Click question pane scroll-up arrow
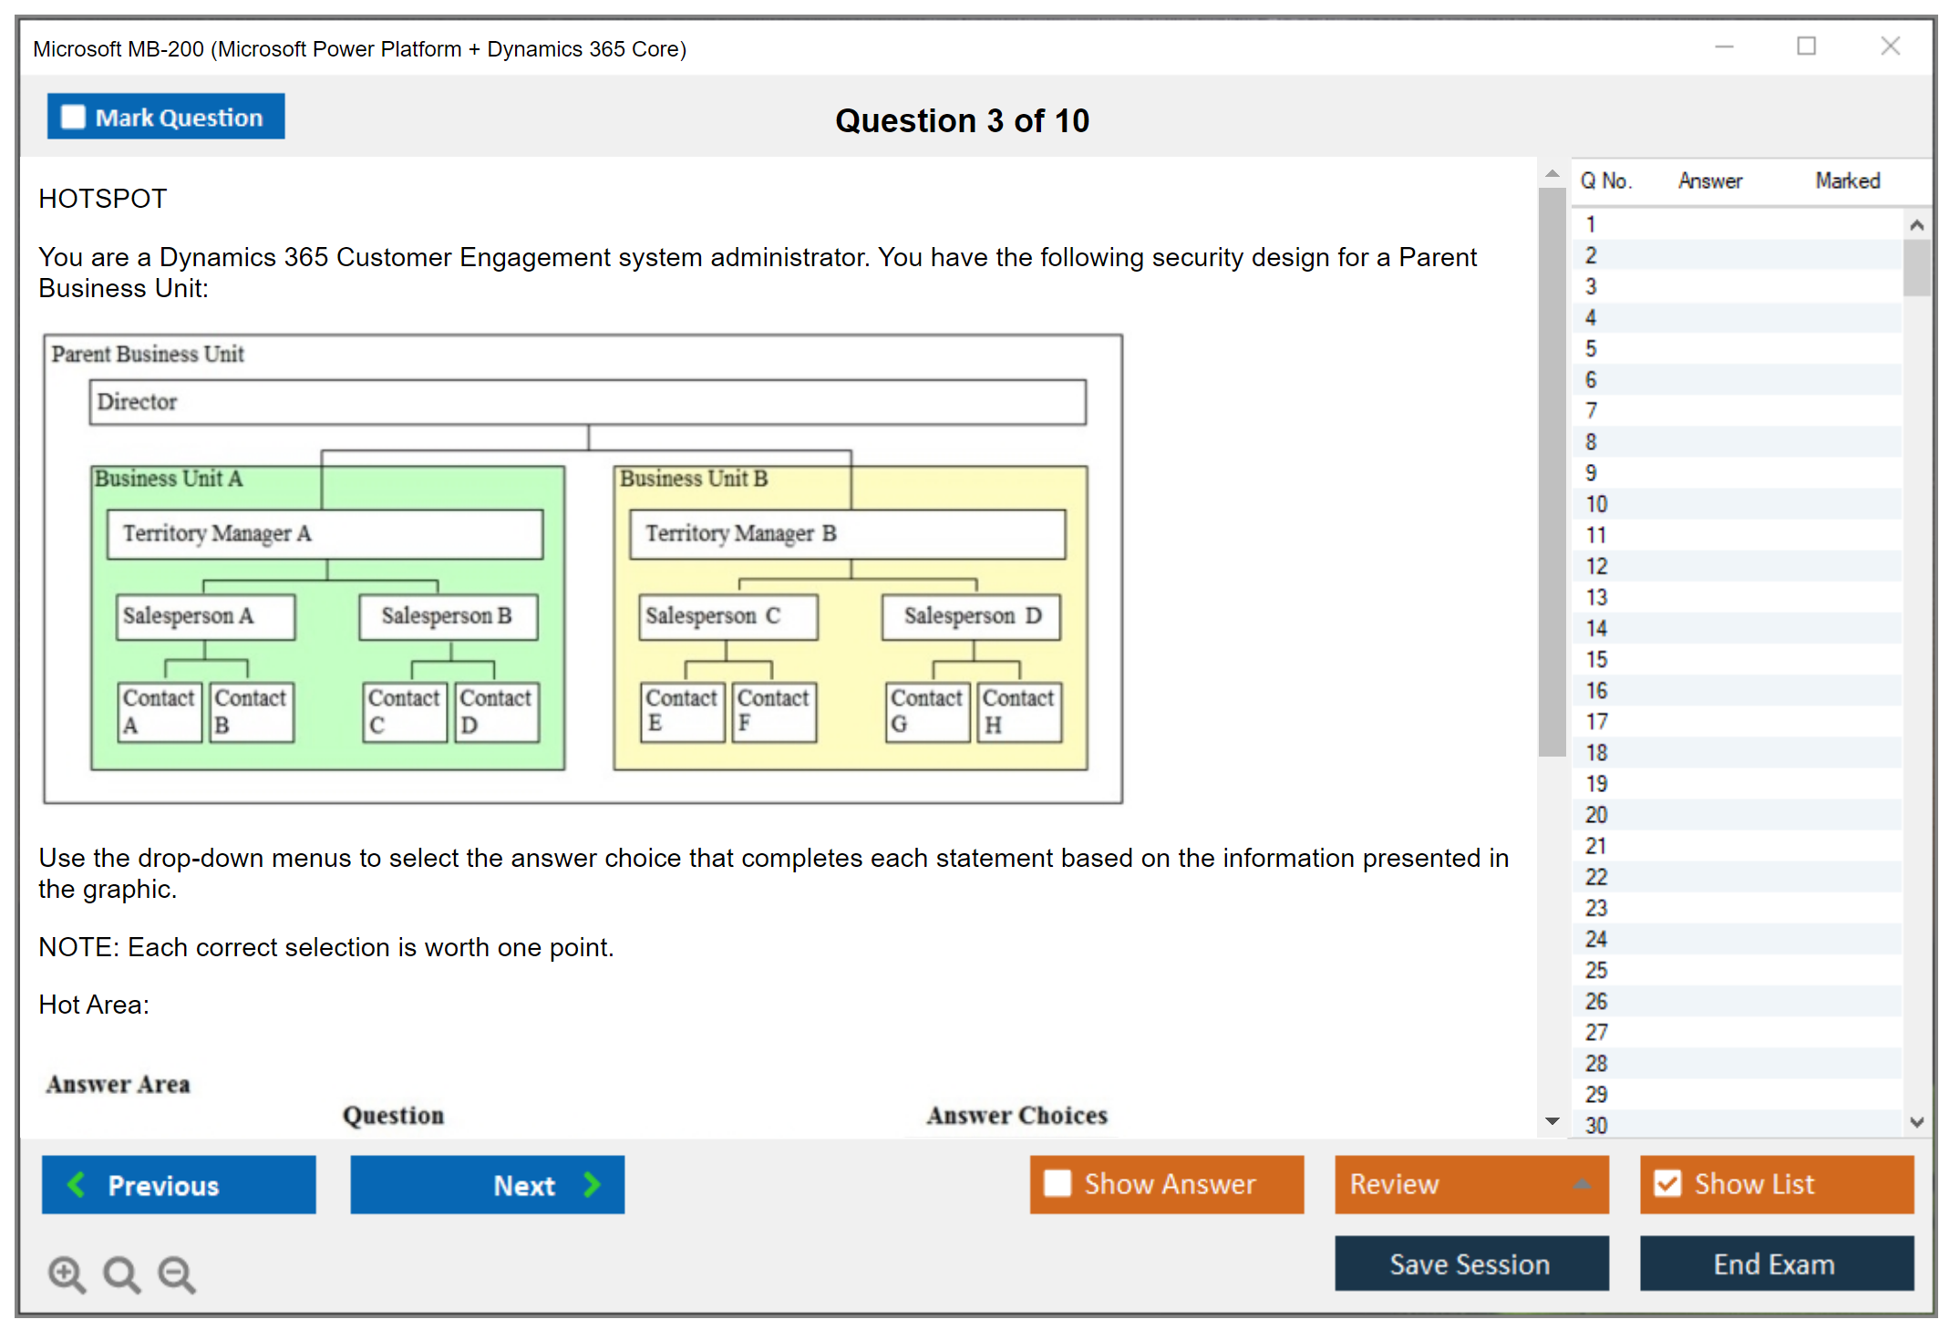Image resolution: width=1960 pixels, height=1340 pixels. tap(1552, 173)
